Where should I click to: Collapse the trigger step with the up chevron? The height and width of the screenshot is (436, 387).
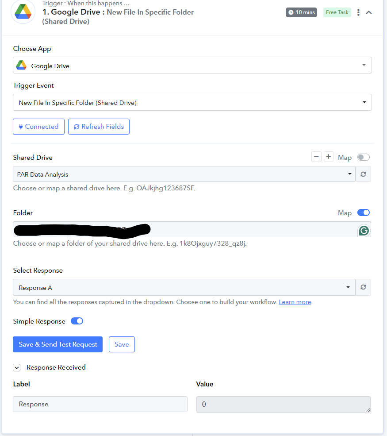(369, 12)
